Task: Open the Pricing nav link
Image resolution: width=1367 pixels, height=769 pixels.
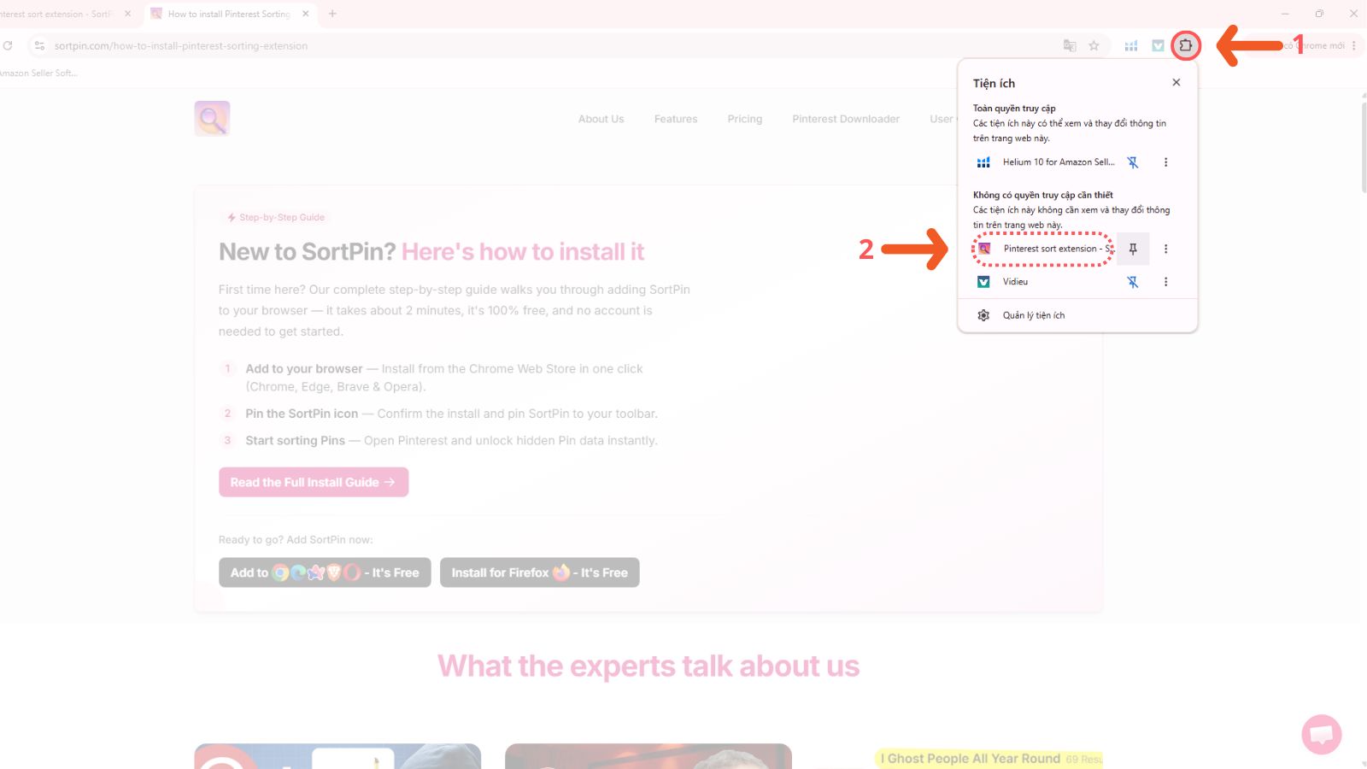Action: point(745,119)
